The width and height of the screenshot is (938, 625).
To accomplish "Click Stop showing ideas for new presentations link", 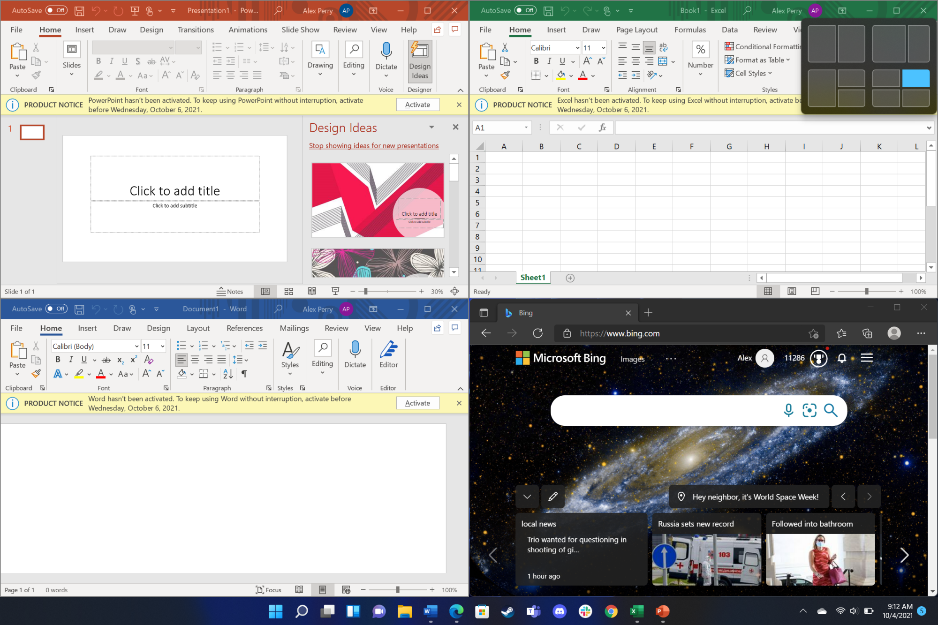I will tap(374, 146).
